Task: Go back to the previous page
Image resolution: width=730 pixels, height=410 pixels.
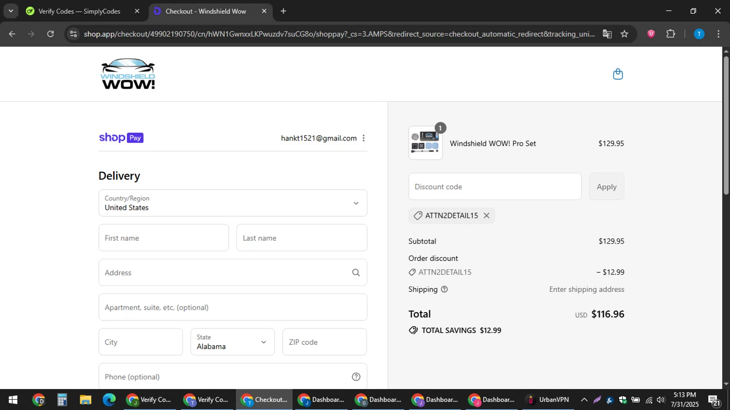Action: 12,34
